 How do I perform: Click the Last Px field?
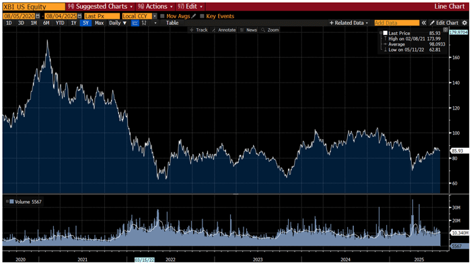tap(102, 16)
